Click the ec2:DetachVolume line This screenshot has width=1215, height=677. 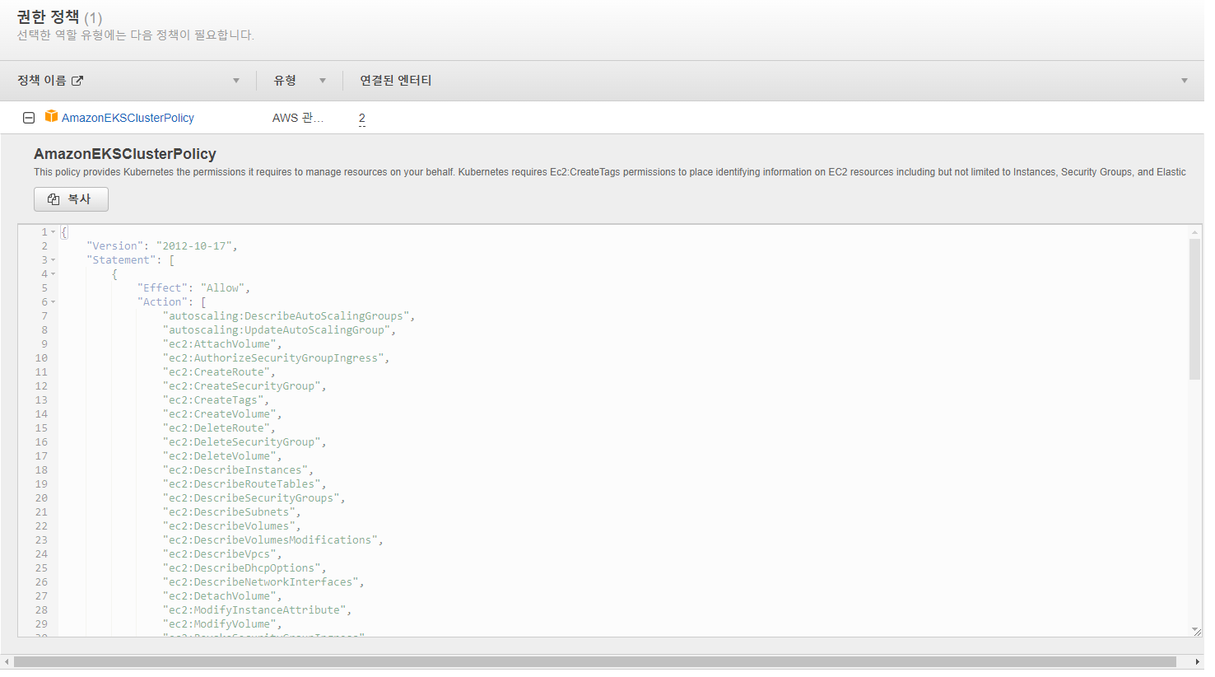222,596
